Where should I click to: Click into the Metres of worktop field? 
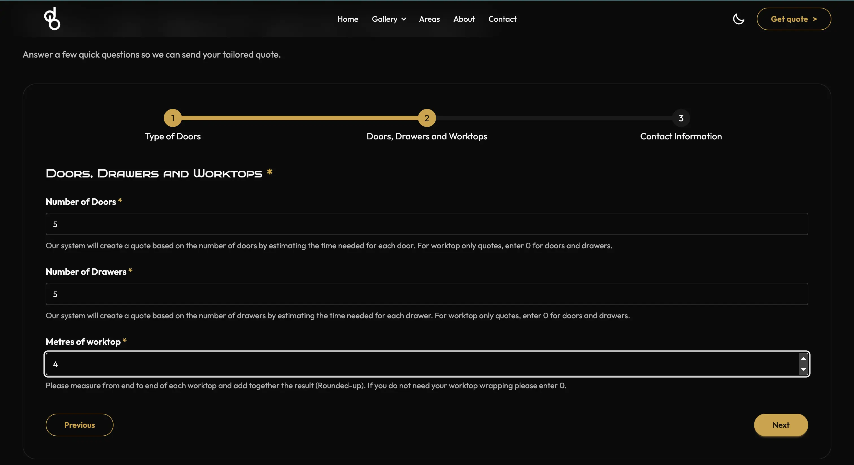(x=421, y=364)
